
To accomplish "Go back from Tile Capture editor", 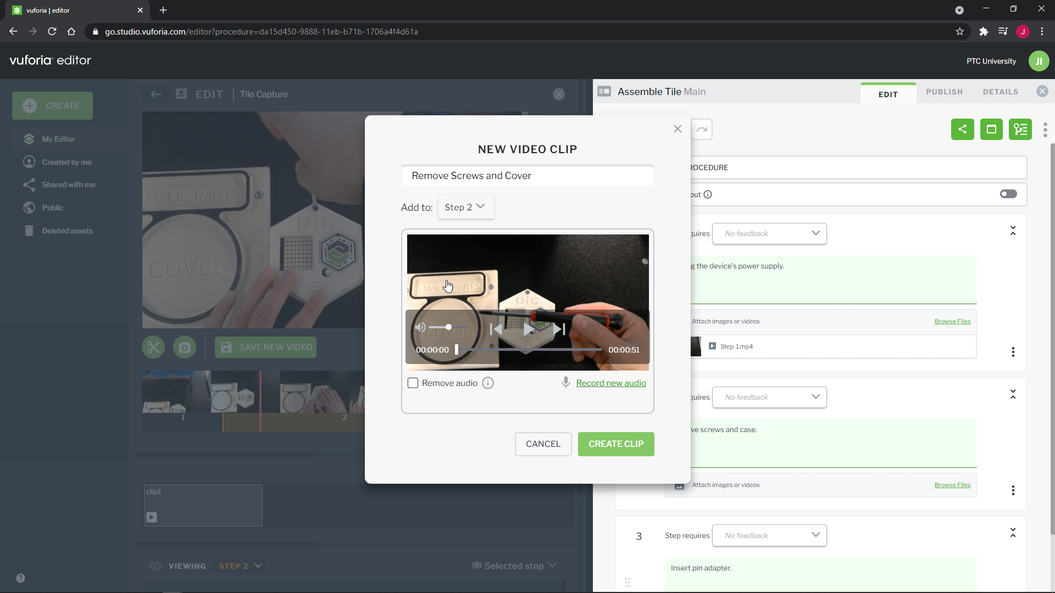I will tap(156, 94).
